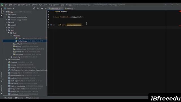Click the Documentation.txt file icon
Image resolution: width=181 pixels, height=102 pixels.
(9, 75)
